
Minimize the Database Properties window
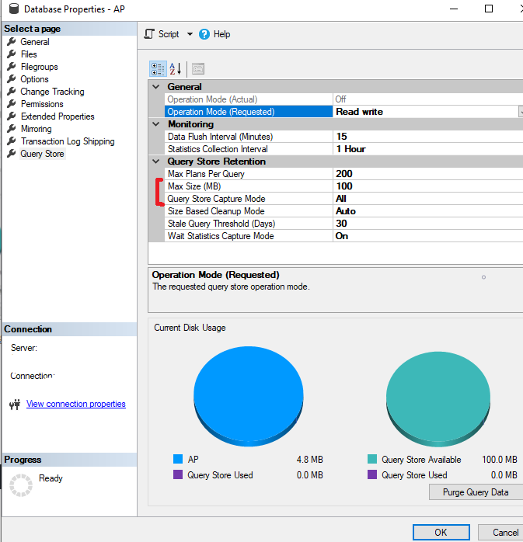(x=454, y=9)
